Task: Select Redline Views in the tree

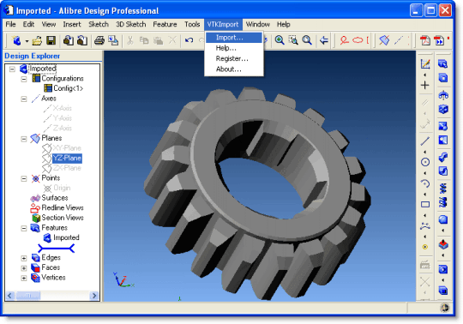Action: pyautogui.click(x=63, y=207)
